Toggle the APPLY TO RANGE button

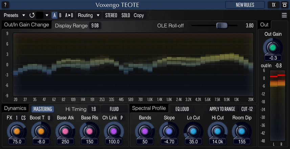(x=222, y=109)
